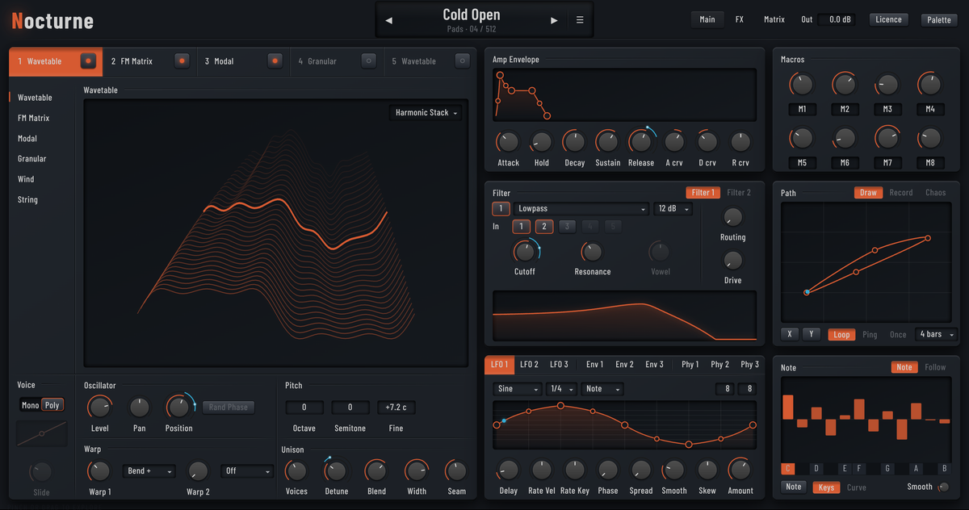
Task: Enable power for layer 4 Granular
Action: (369, 61)
